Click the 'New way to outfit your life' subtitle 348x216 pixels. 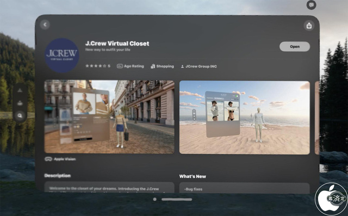[x=108, y=50]
